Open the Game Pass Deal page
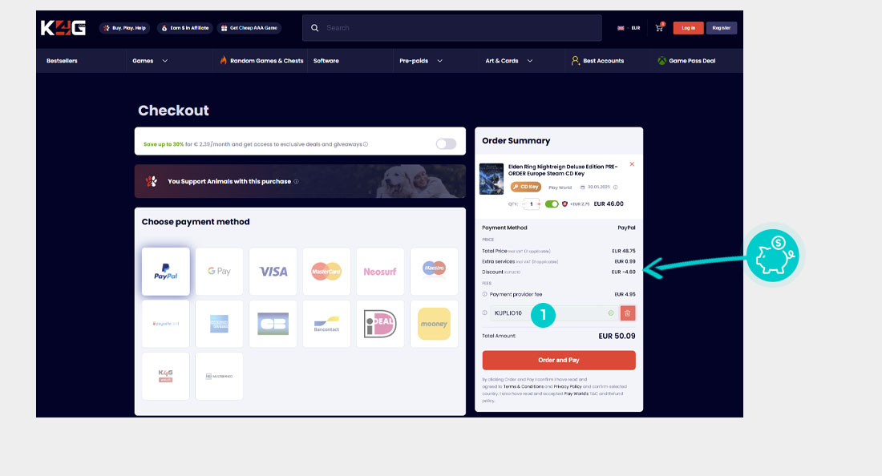The image size is (882, 476). [686, 61]
